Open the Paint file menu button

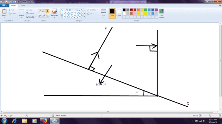coord(5,6)
